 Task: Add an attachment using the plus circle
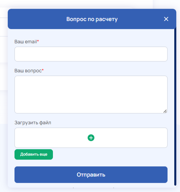(x=91, y=138)
